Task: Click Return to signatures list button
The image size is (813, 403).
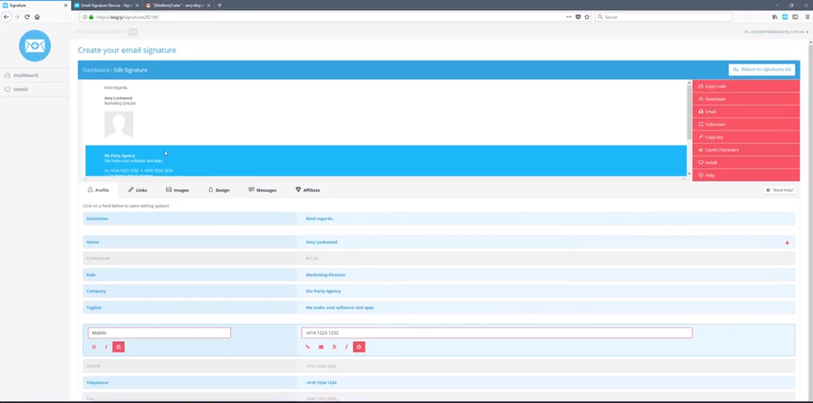Action: coord(762,70)
